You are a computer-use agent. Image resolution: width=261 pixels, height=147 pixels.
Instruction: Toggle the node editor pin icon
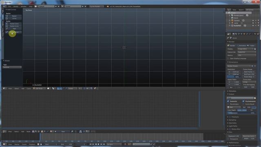pyautogui.click(x=72, y=131)
